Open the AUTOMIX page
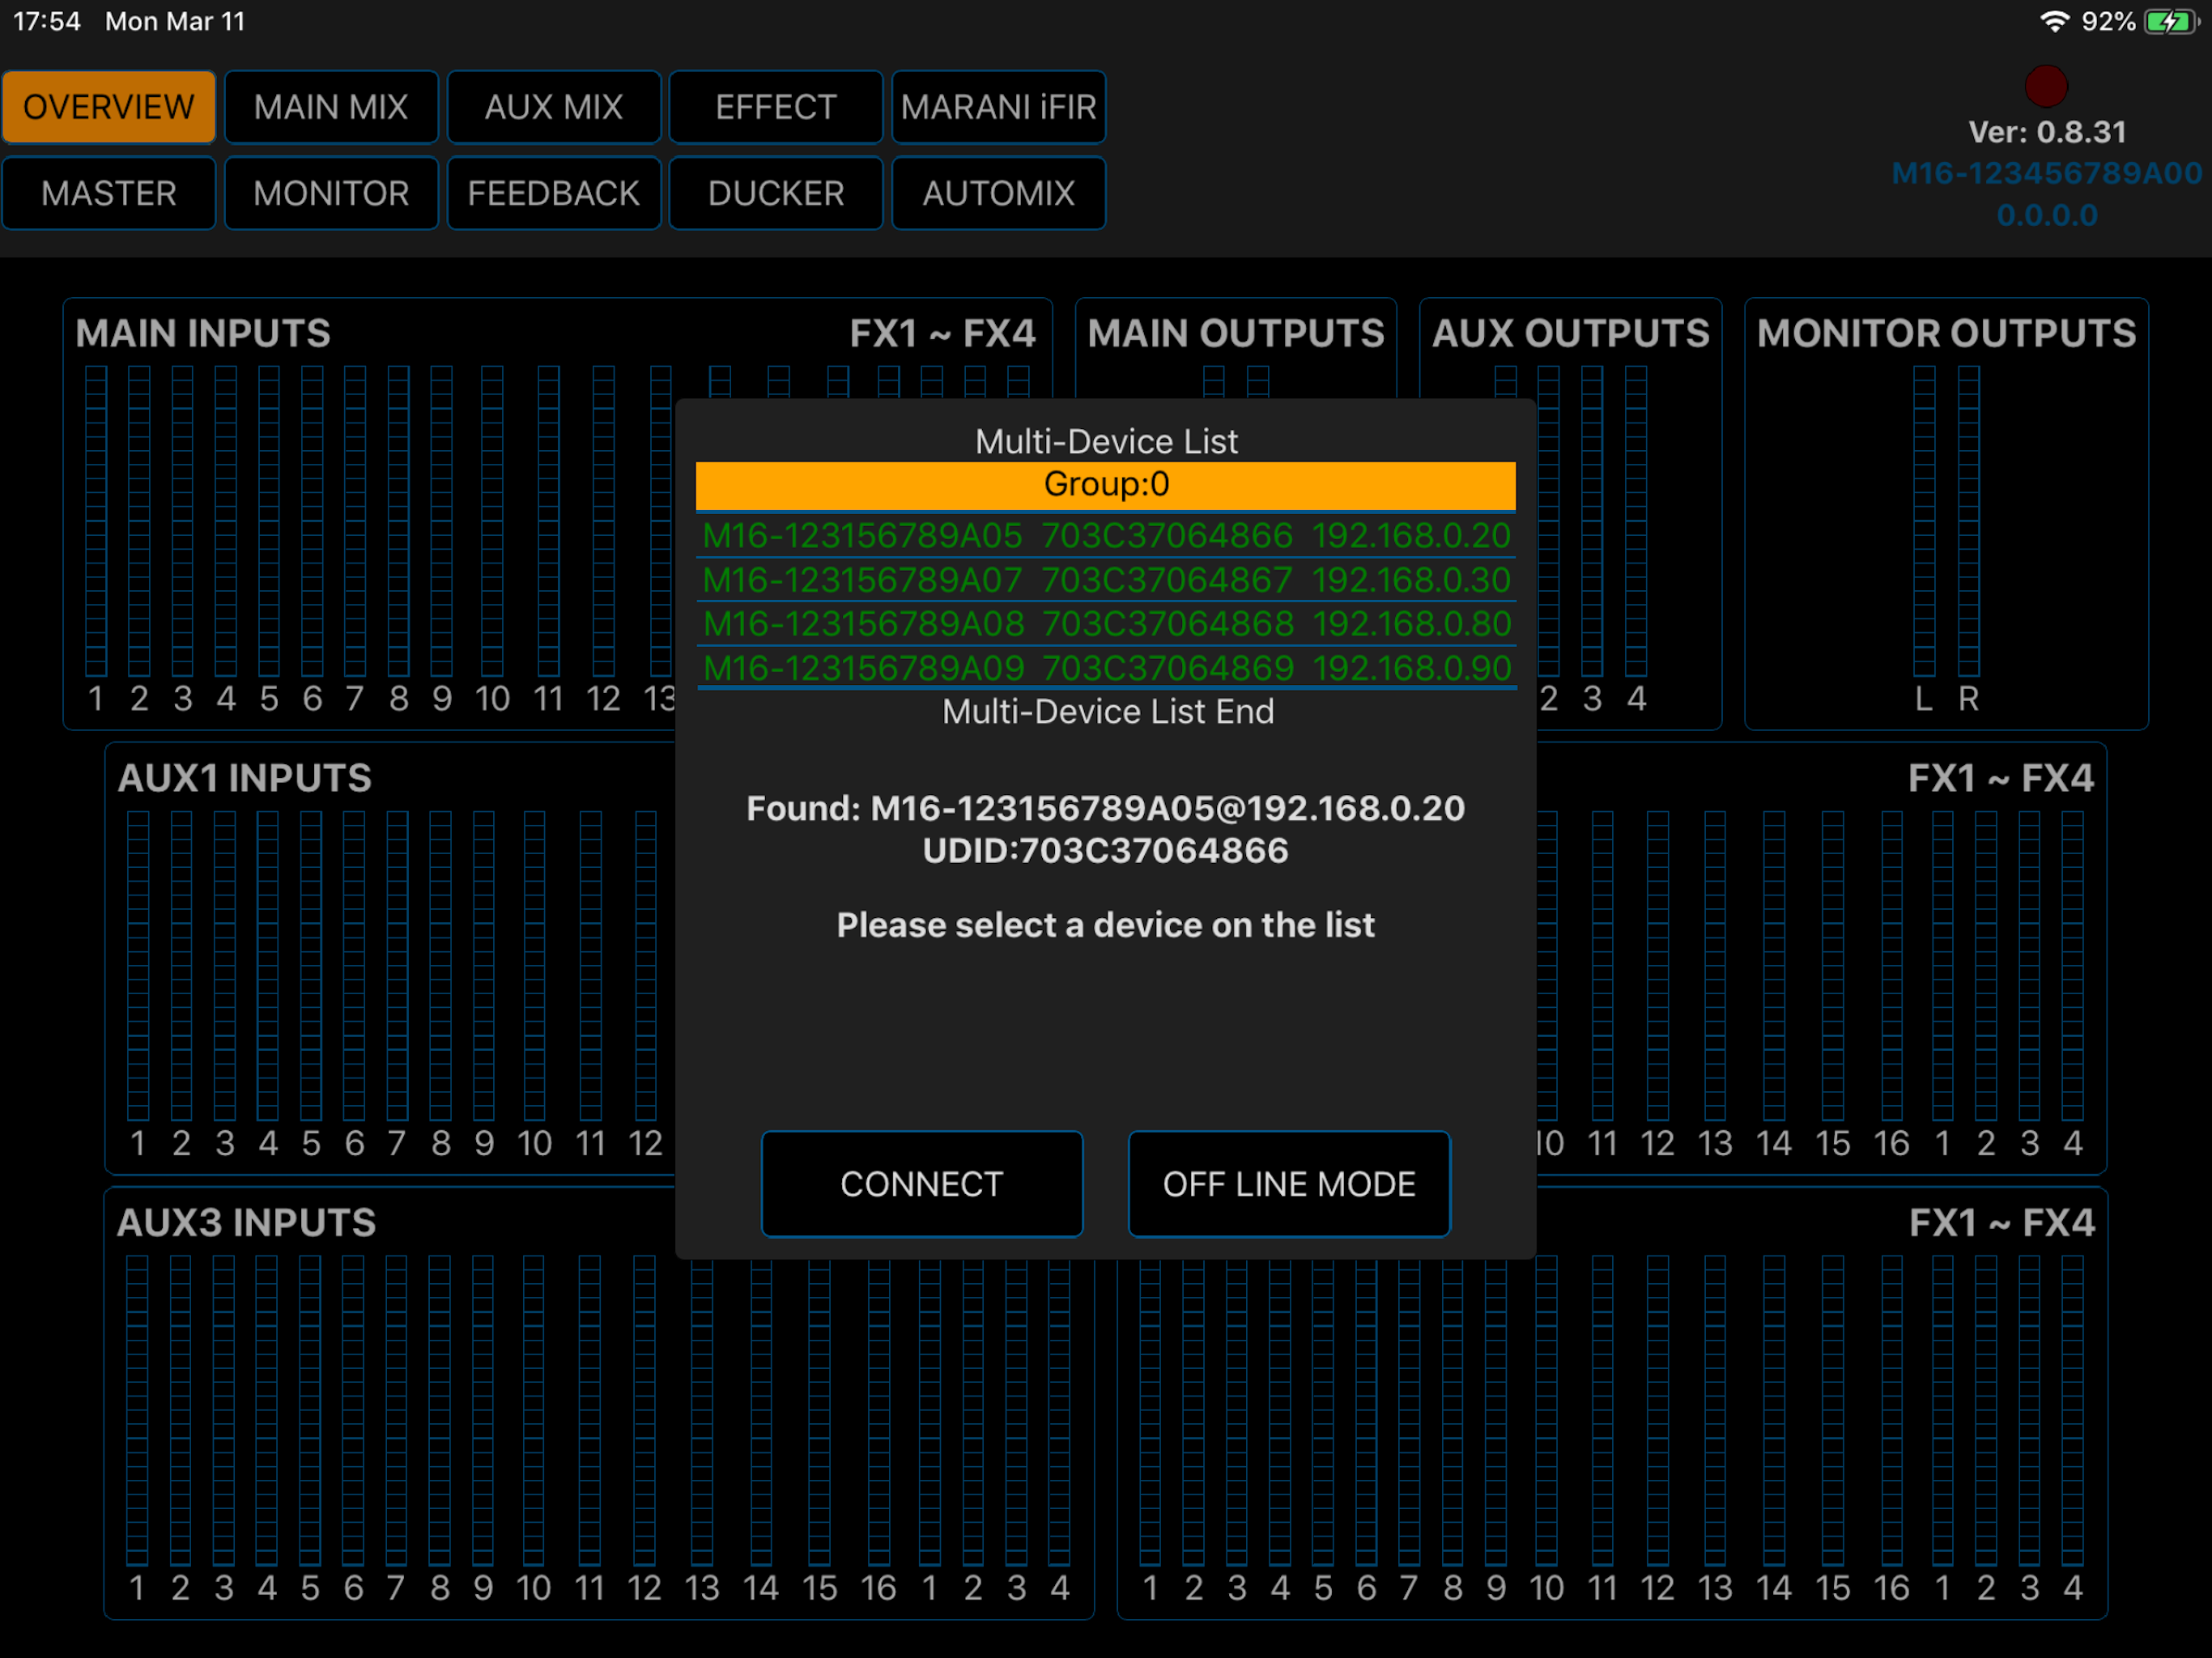Screen dimensions: 2212x1658 [998, 193]
